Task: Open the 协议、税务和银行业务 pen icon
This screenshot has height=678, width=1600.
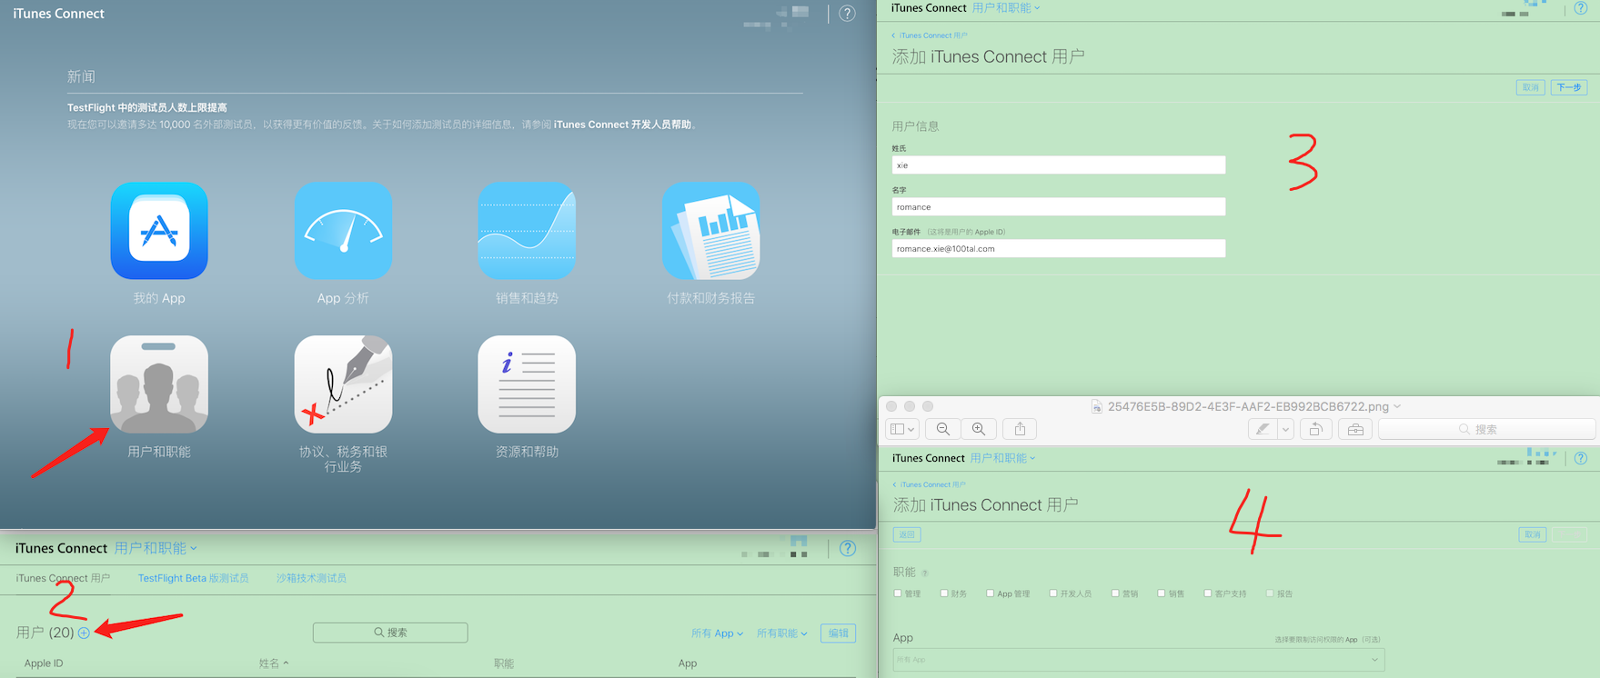Action: point(343,384)
